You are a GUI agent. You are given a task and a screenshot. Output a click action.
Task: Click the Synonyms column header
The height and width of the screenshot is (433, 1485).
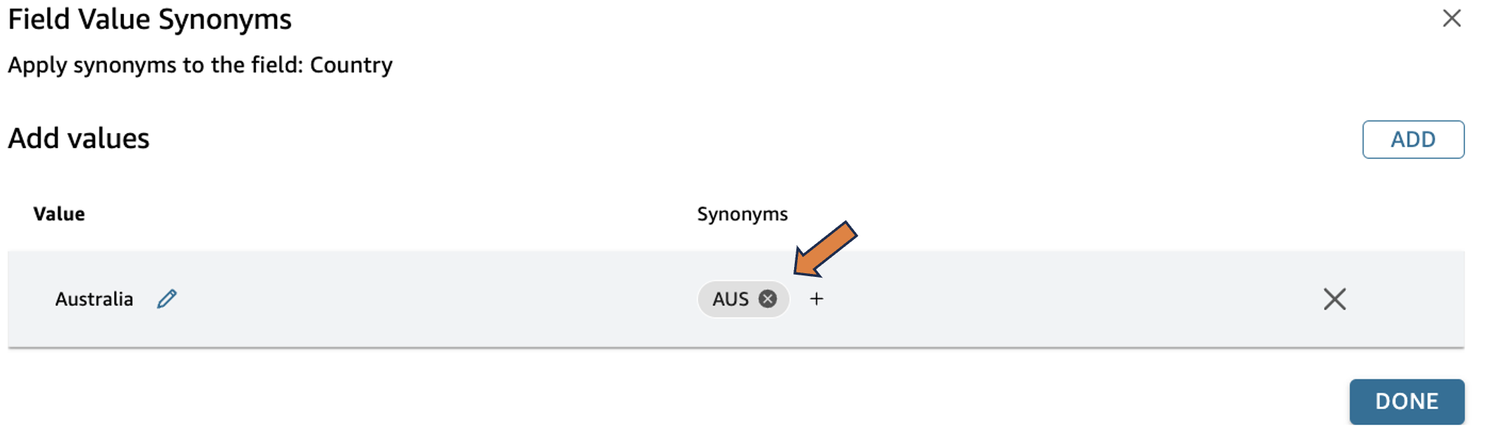(742, 214)
